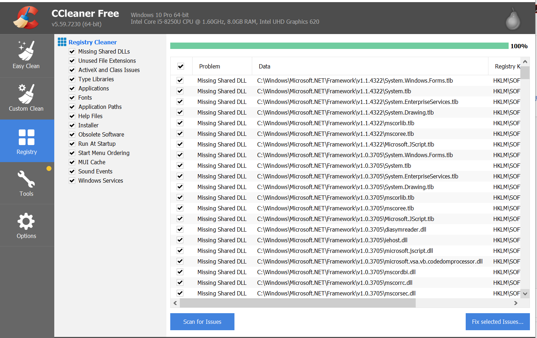Screen dimensions: 537x338
Task: Select the mscorrc.dll path cell
Action: pos(335,283)
